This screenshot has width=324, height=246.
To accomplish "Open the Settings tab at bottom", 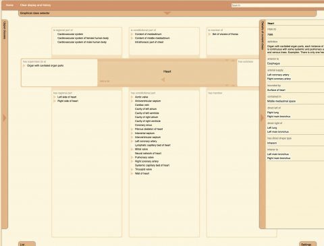I will coord(308,244).
